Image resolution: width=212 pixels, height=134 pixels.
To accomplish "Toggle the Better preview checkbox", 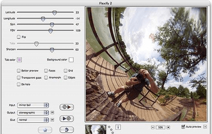I will 19,70.
